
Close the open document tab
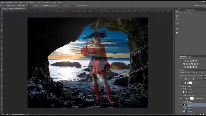[x=25, y=9]
